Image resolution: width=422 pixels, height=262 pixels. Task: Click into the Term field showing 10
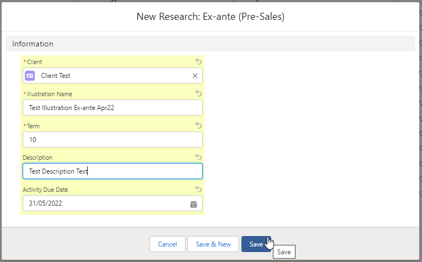[x=113, y=140]
